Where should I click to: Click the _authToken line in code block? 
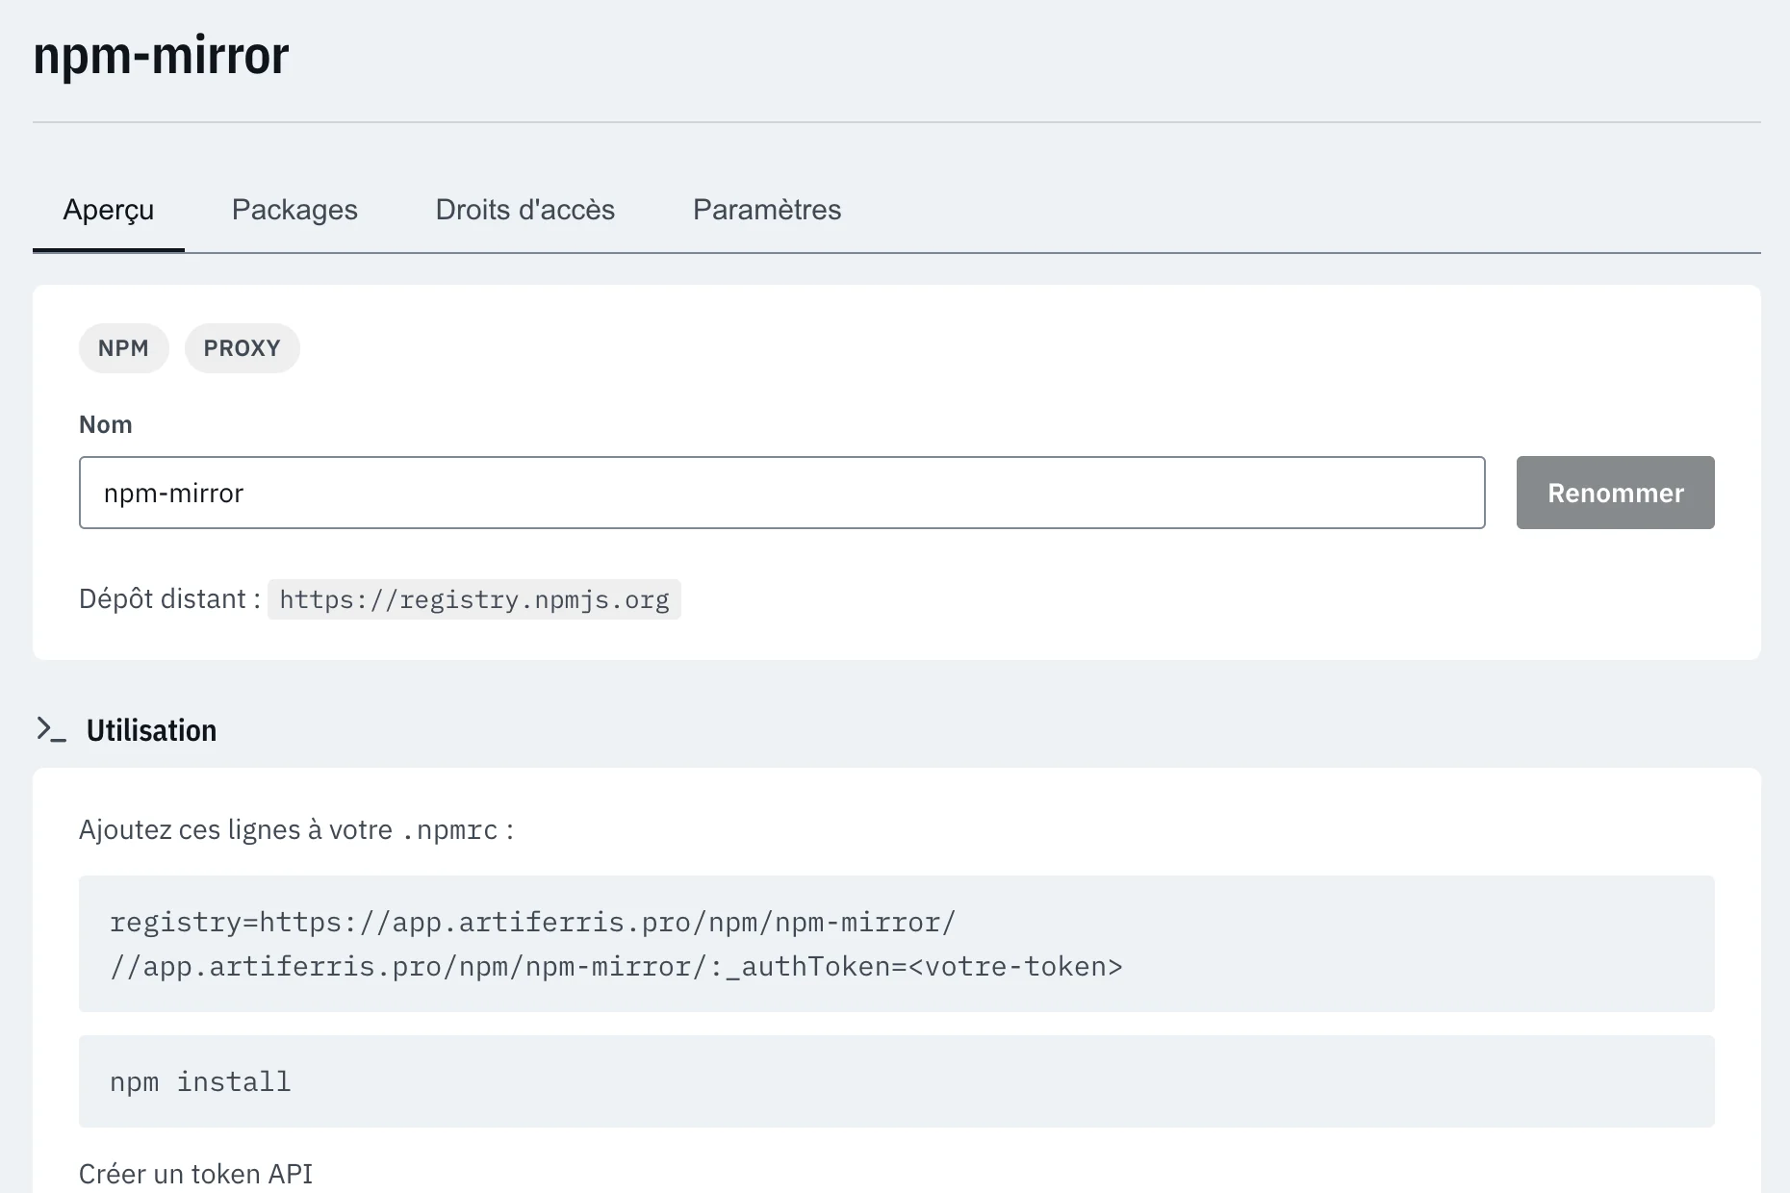[x=616, y=966]
